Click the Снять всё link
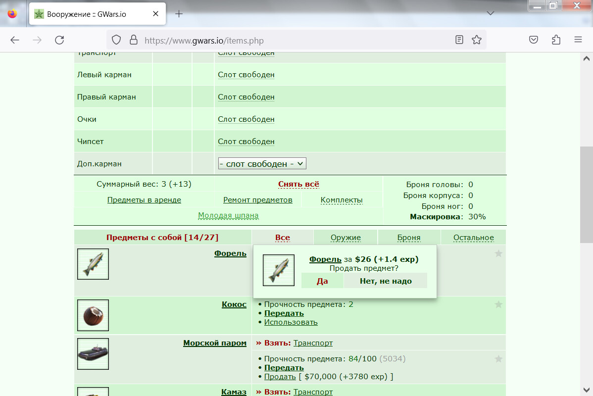Image resolution: width=593 pixels, height=396 pixels. tap(299, 184)
